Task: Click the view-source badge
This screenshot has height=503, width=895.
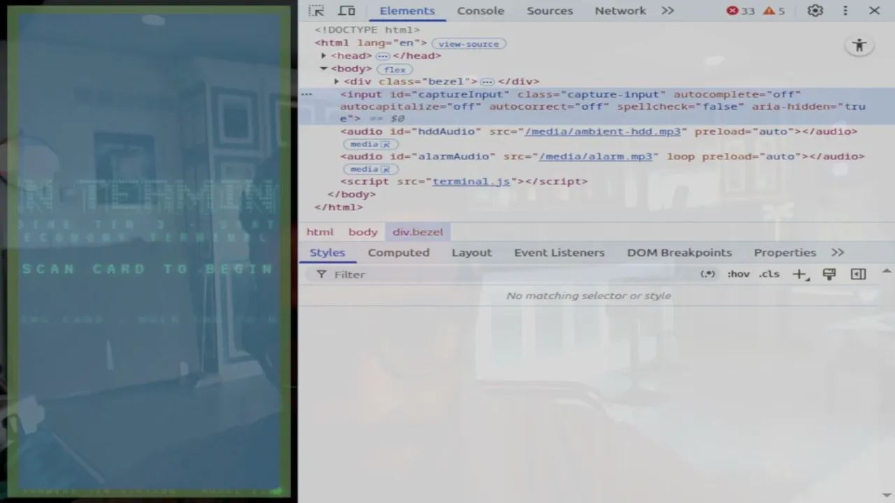Action: pyautogui.click(x=468, y=43)
